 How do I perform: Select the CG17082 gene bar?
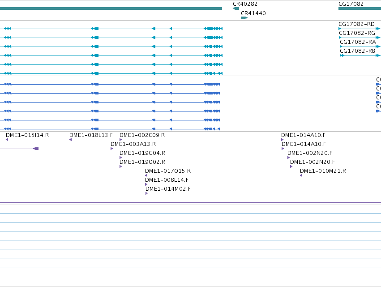point(360,9)
